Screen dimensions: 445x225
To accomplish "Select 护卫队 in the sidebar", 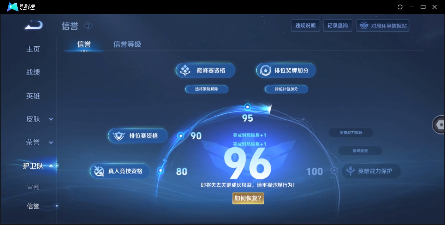I will 33,166.
